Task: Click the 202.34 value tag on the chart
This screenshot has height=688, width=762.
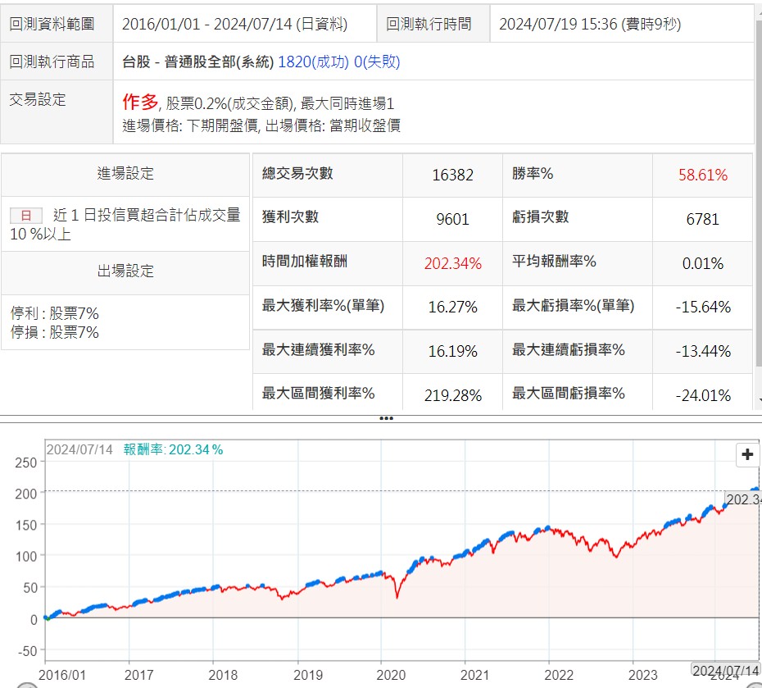Action: (x=743, y=499)
